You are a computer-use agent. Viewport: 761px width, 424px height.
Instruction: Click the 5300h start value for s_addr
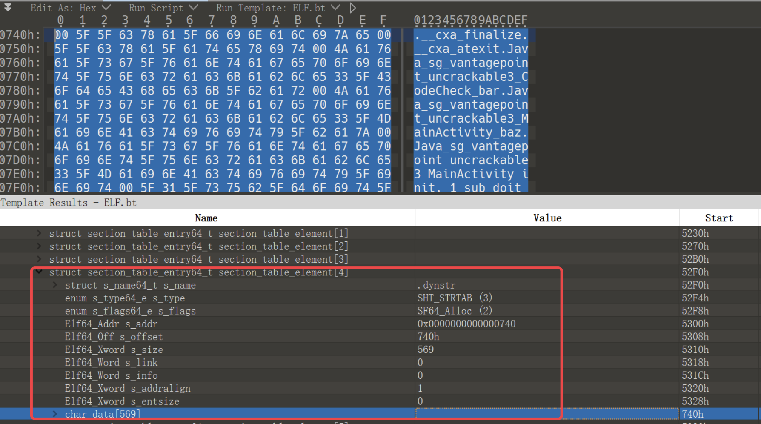pos(695,324)
